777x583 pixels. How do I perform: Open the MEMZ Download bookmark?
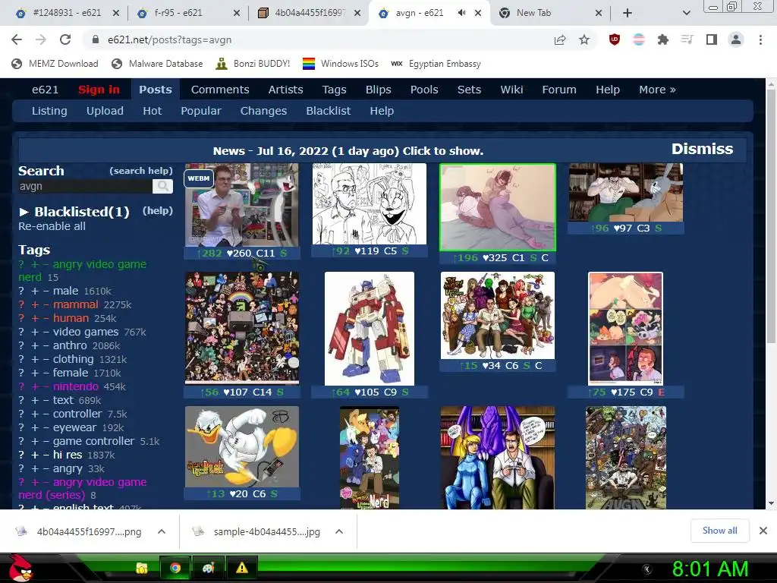coord(55,64)
